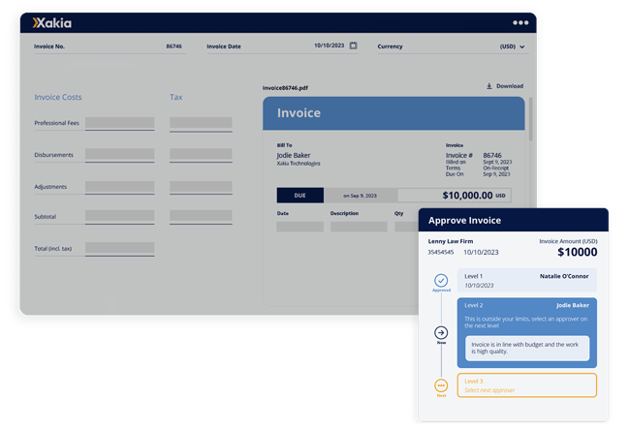Image resolution: width=630 pixels, height=430 pixels.
Task: Select next approver in Level 3
Action: tap(526, 385)
